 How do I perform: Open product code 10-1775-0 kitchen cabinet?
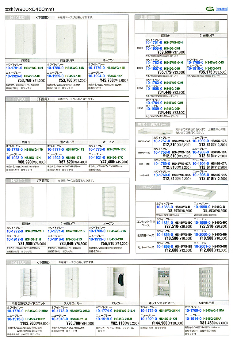pyautogui.click(x=148, y=311)
